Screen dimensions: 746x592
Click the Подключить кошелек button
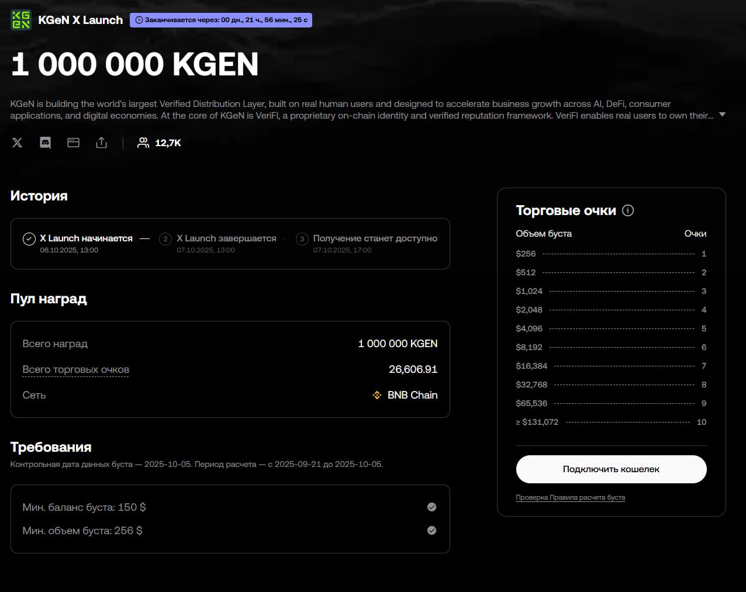(611, 469)
